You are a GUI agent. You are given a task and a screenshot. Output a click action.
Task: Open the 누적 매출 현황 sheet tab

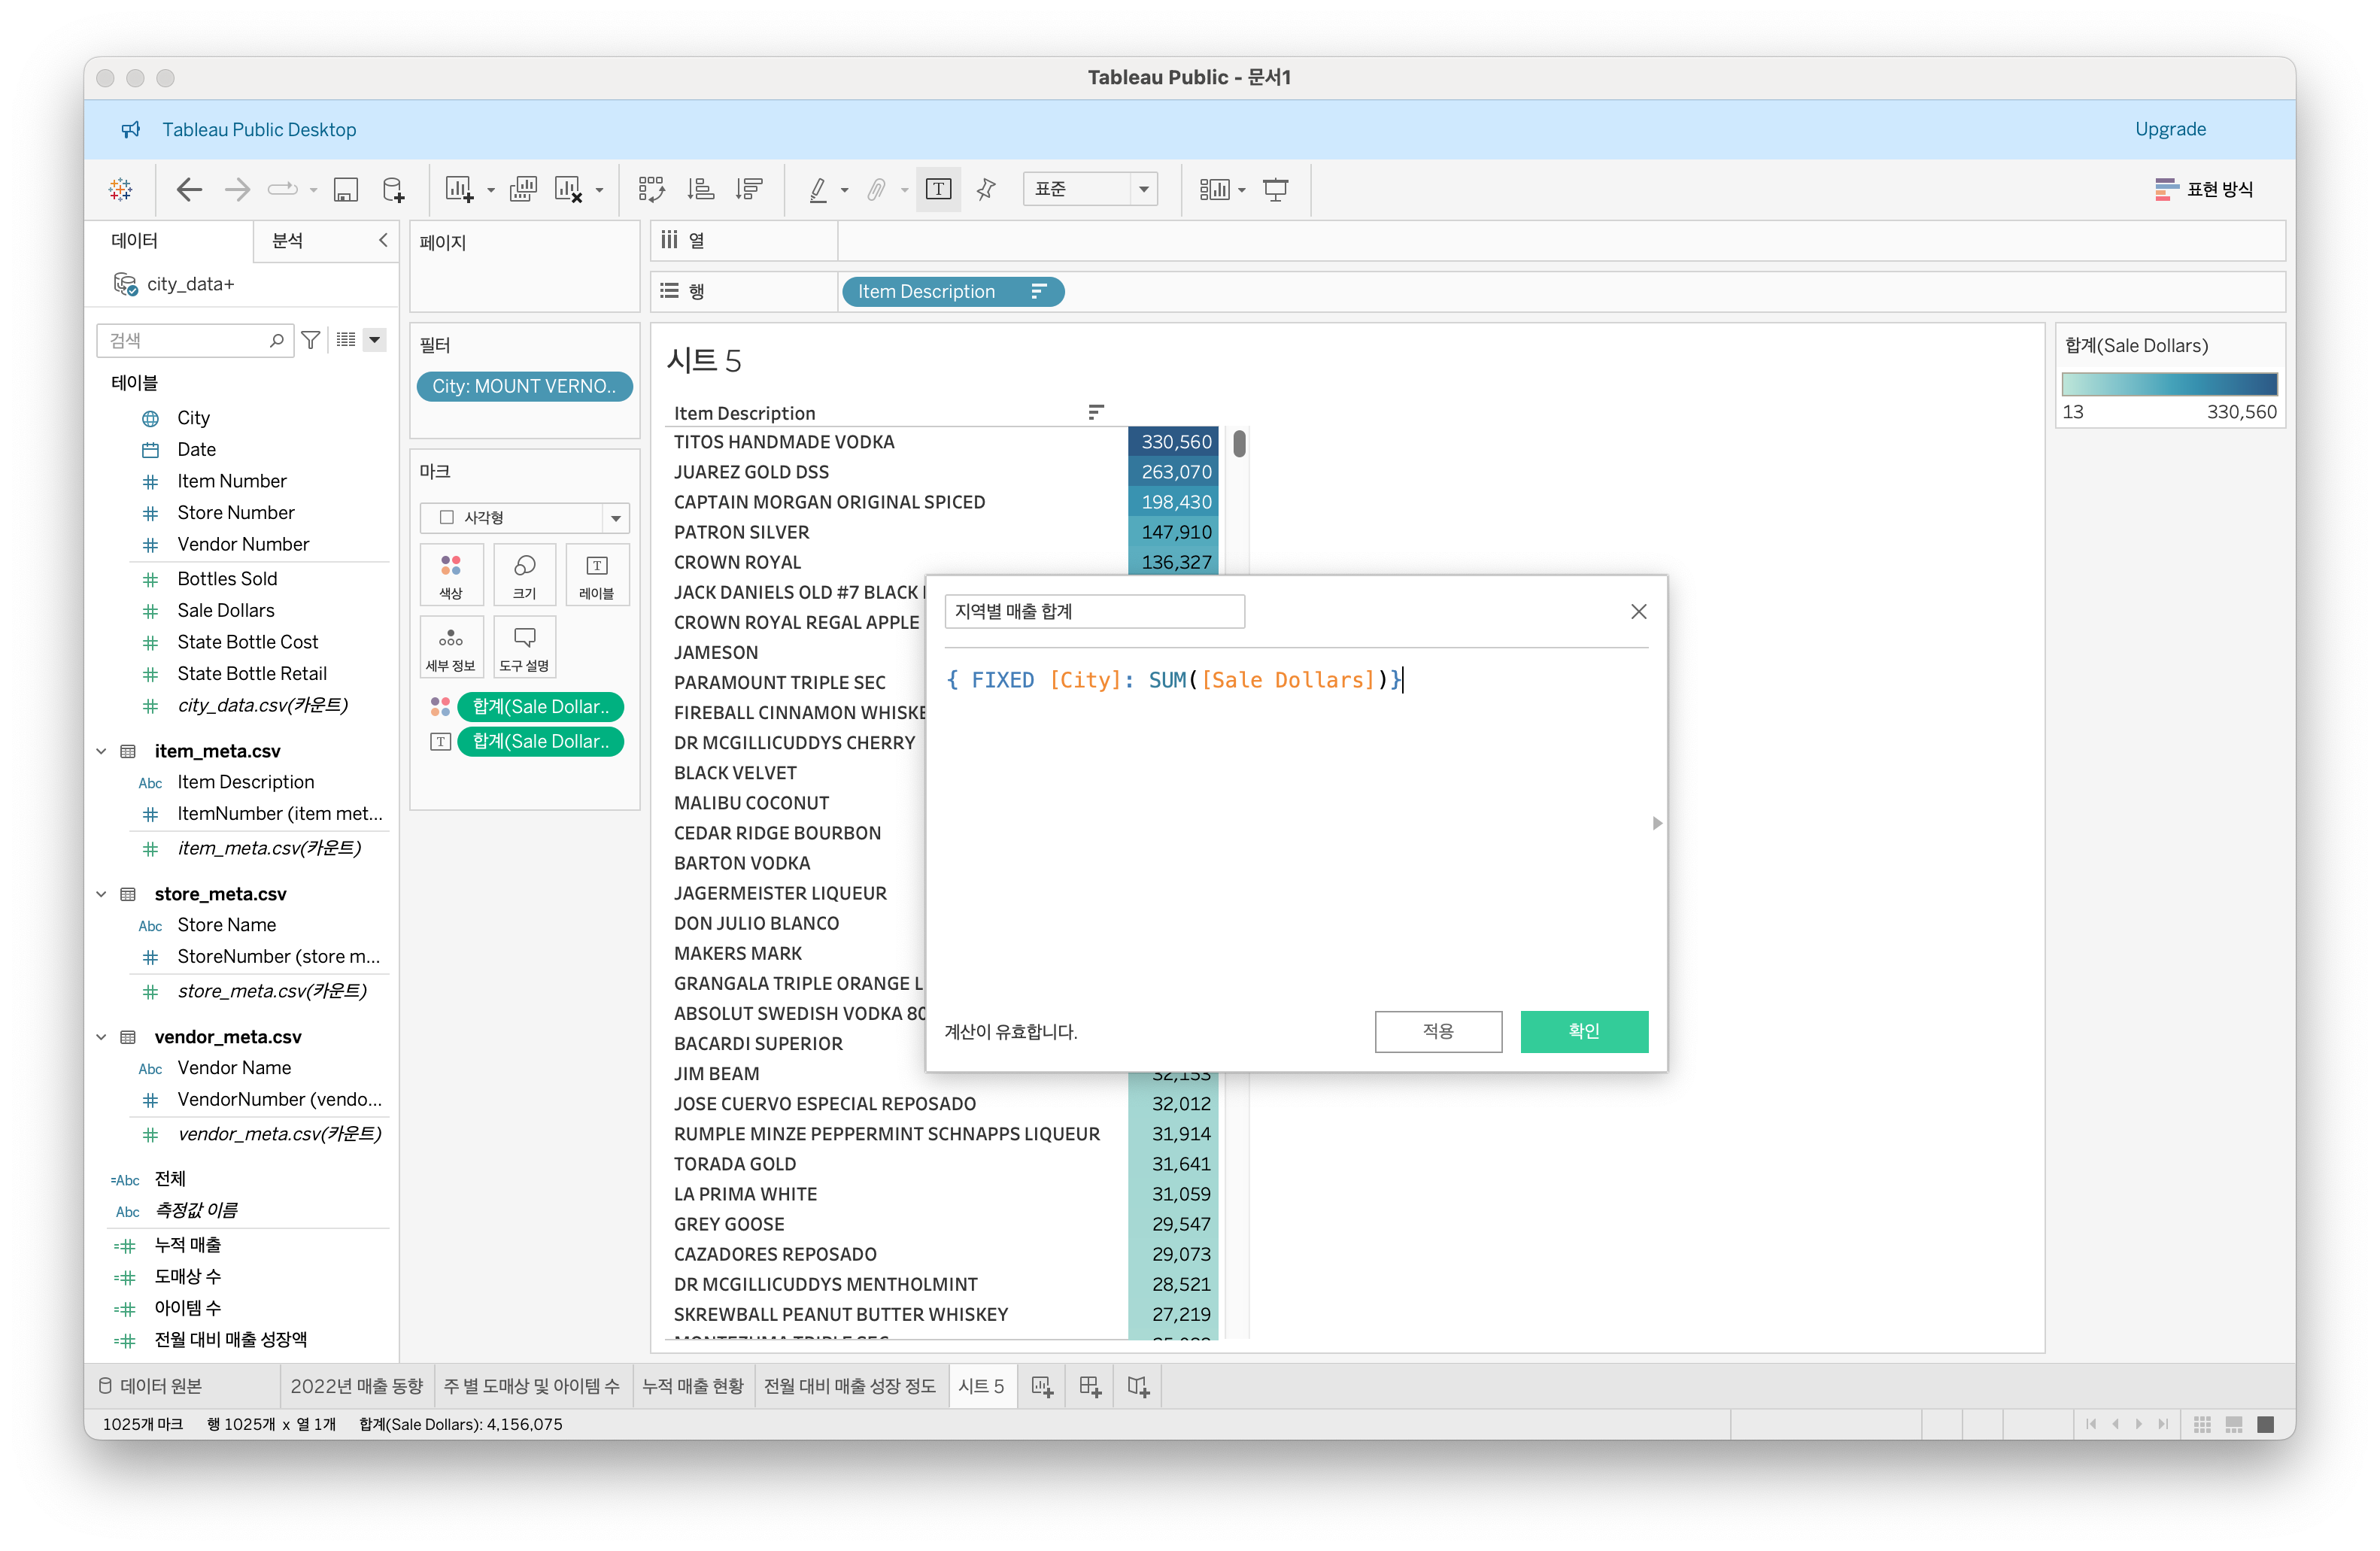pos(692,1386)
